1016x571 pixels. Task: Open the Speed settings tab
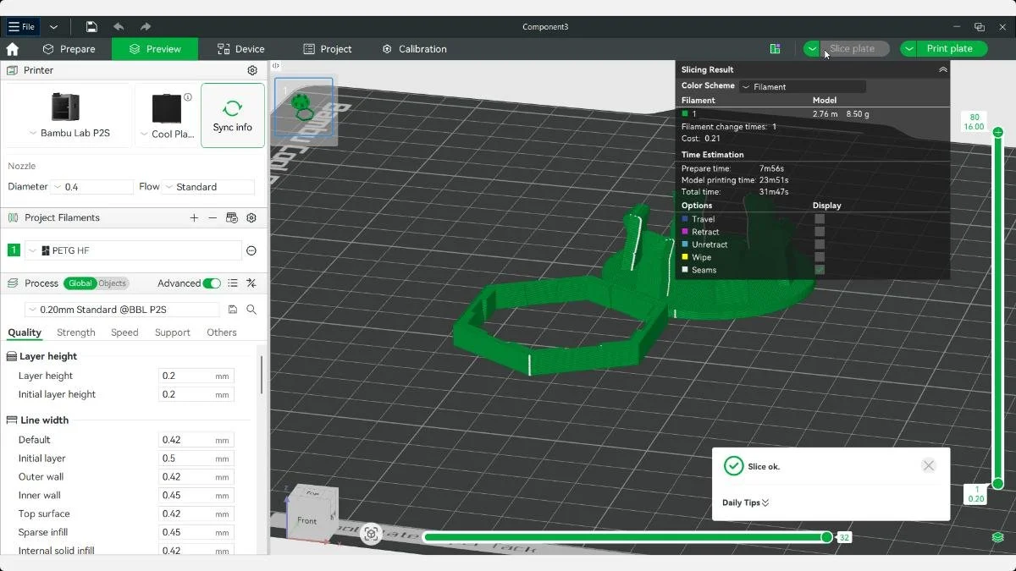tap(124, 332)
